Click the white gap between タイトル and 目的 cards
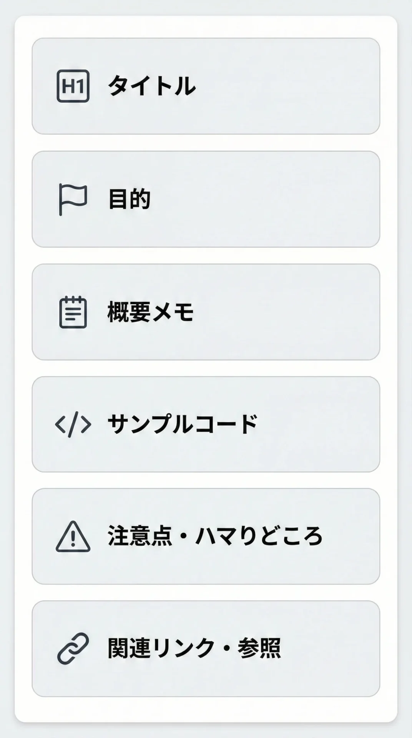The height and width of the screenshot is (738, 412). (x=206, y=143)
